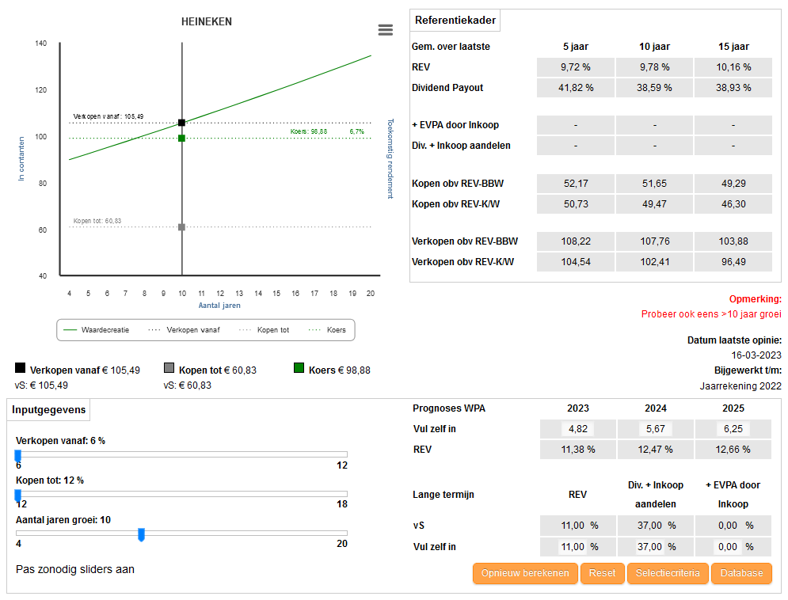
Task: Click the 2025 REV forecast 12,66 %
Action: pos(733,450)
